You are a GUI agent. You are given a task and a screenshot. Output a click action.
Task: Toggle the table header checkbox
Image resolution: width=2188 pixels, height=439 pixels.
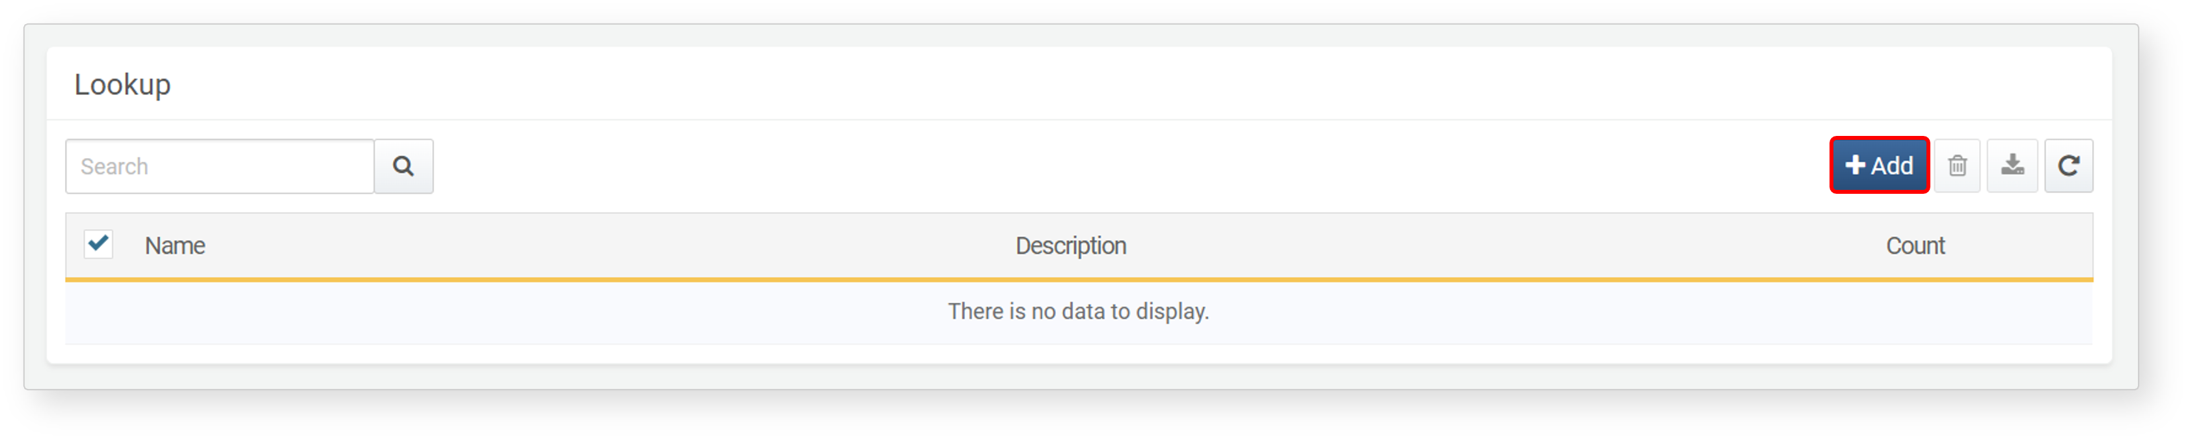tap(98, 244)
